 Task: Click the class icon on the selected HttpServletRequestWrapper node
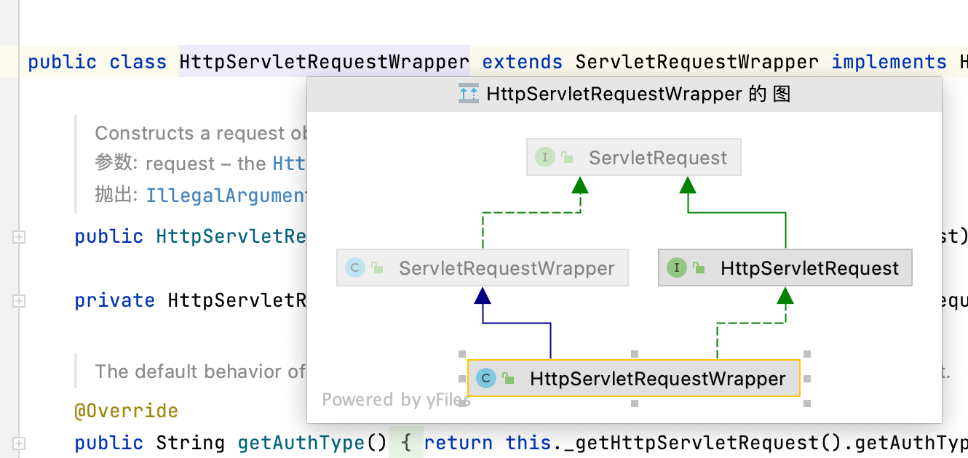tap(485, 379)
